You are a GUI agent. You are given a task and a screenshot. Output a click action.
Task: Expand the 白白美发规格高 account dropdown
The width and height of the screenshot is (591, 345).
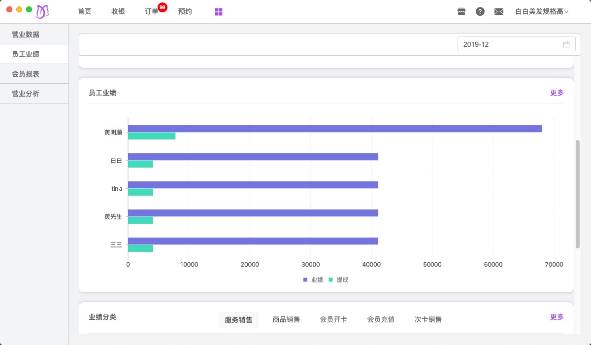tap(542, 11)
